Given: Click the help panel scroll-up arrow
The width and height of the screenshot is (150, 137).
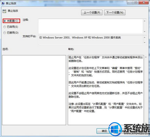Looking at the screenshot, I should pyautogui.click(x=146, y=57).
